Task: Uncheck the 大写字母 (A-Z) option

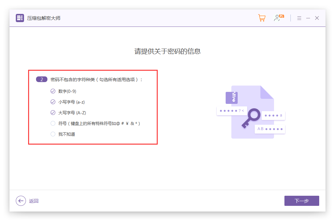Action: tap(53, 113)
